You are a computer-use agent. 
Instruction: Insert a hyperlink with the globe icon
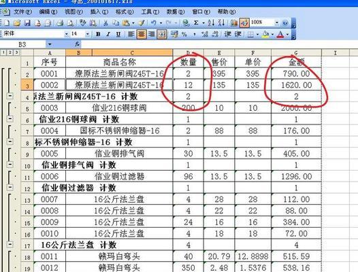coord(186,23)
